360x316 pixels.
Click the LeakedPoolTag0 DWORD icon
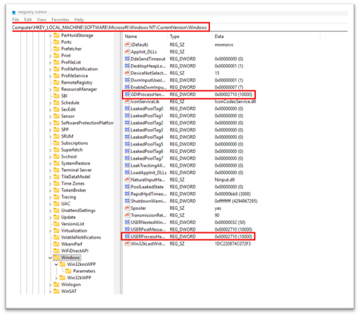pyautogui.click(x=127, y=108)
